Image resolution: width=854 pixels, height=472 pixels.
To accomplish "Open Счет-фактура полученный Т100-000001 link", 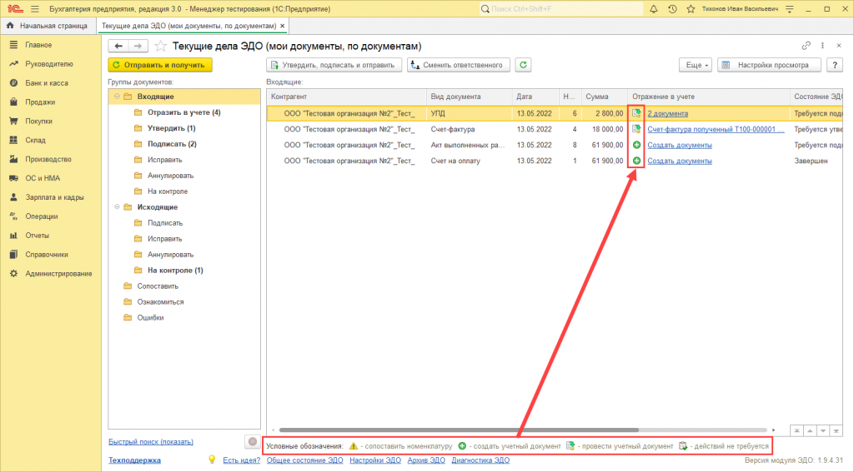I will coord(716,129).
